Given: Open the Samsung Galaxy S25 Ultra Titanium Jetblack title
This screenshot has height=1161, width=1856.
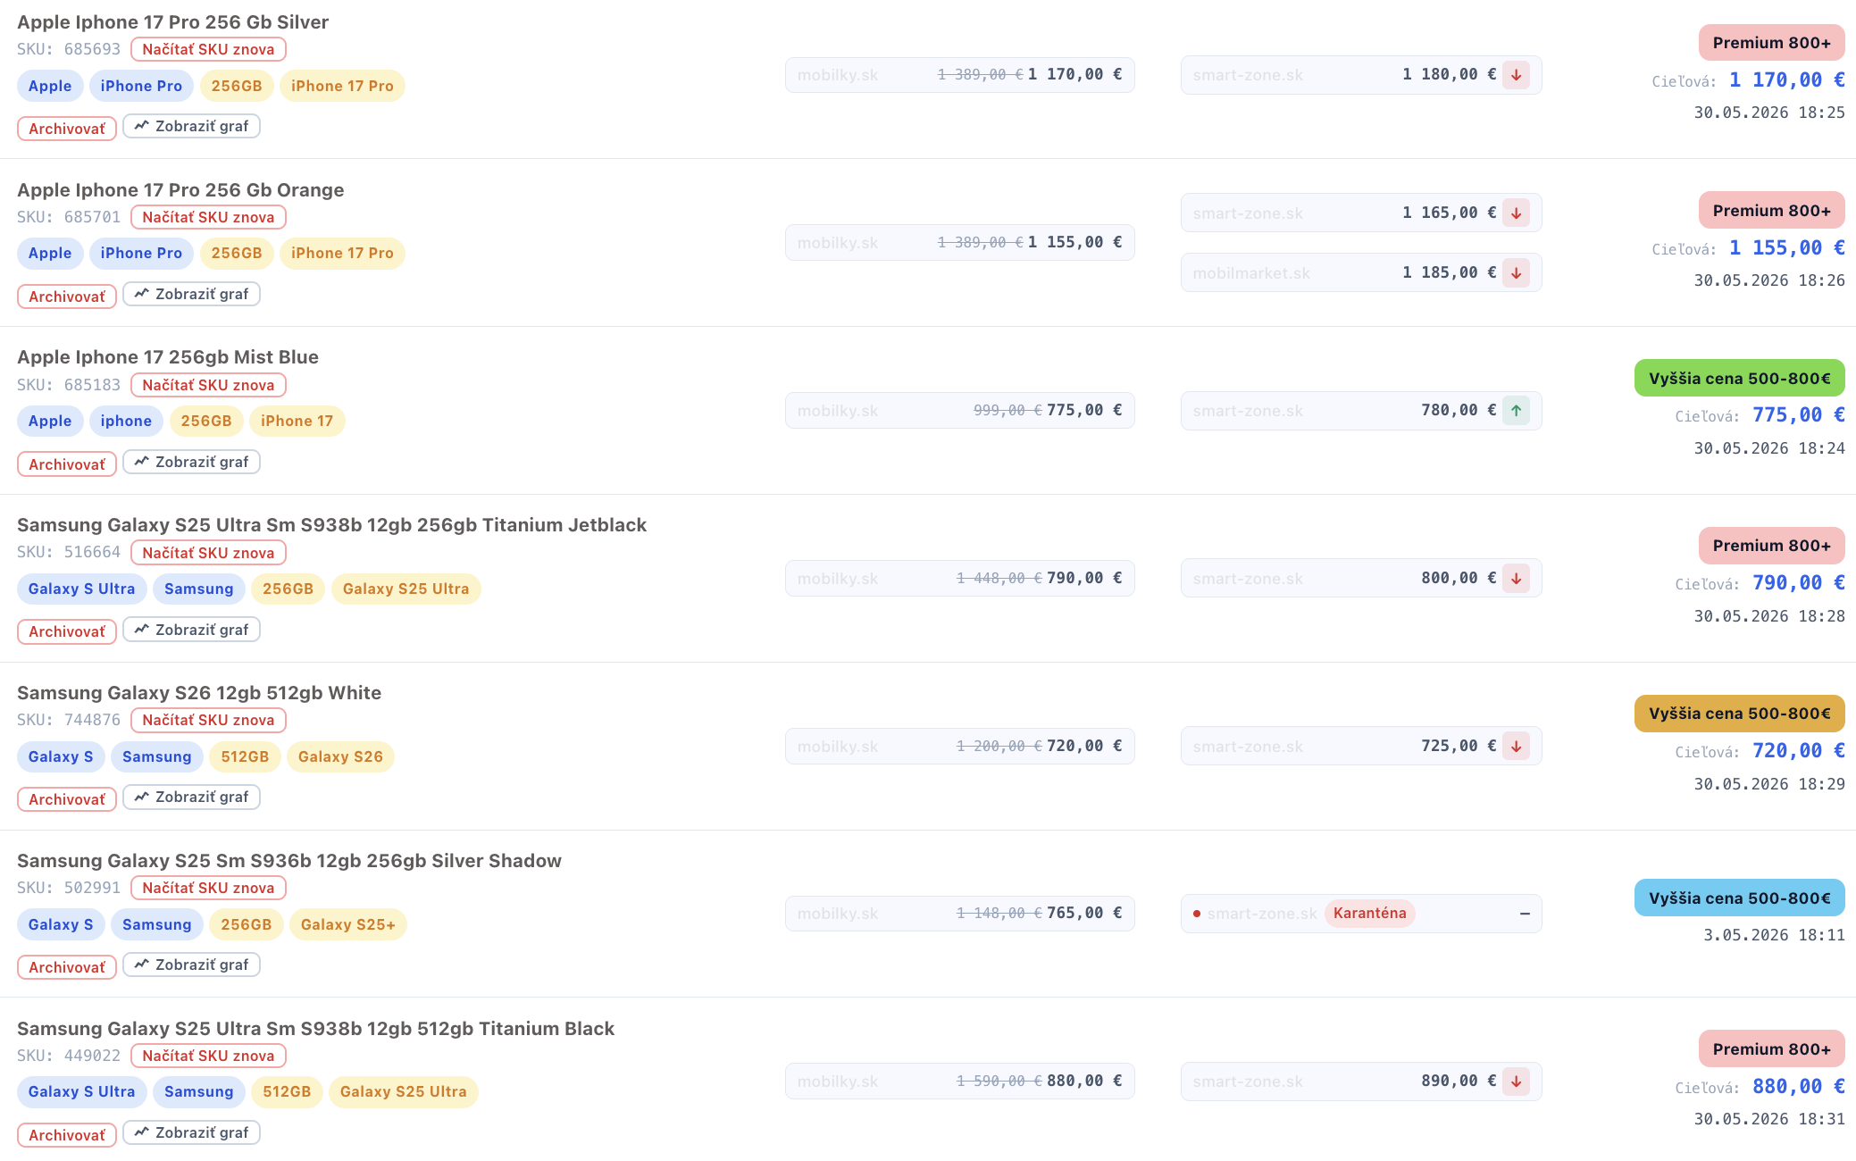Looking at the screenshot, I should [x=331, y=525].
